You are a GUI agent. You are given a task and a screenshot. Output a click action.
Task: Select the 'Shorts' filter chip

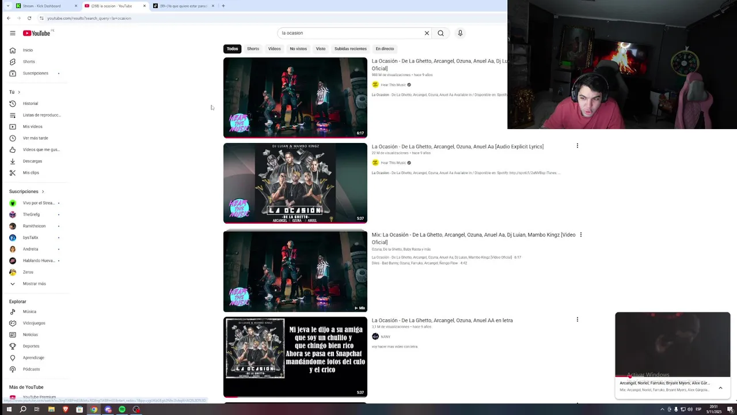[253, 48]
